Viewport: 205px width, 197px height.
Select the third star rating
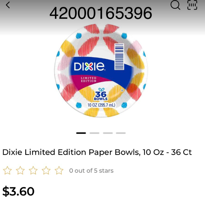pos(33,170)
